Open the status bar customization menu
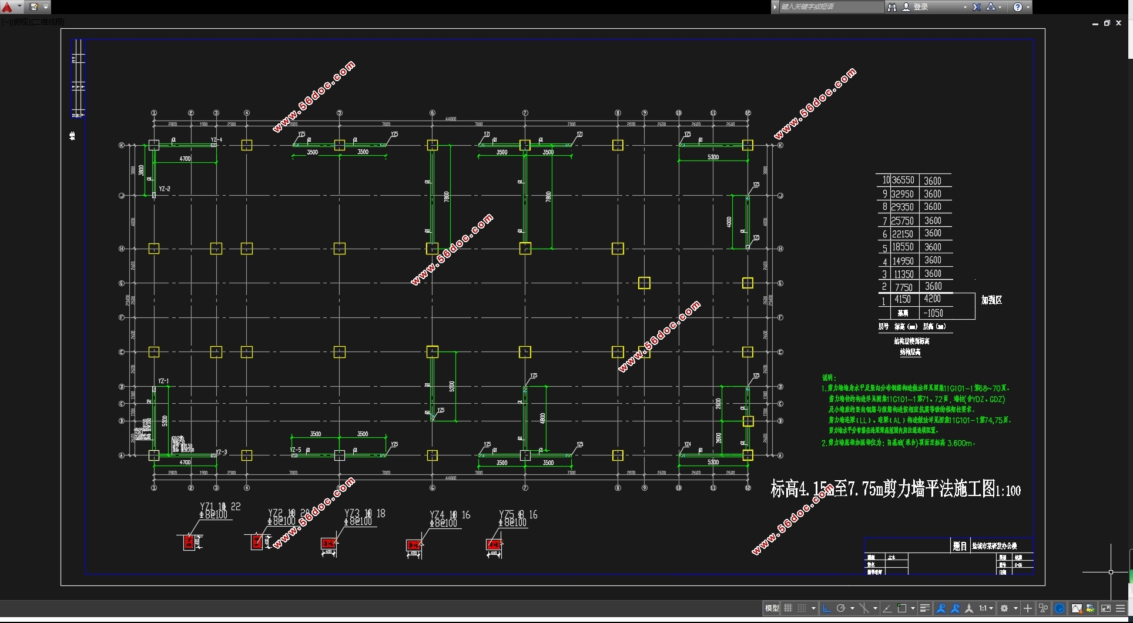 coord(1121,608)
